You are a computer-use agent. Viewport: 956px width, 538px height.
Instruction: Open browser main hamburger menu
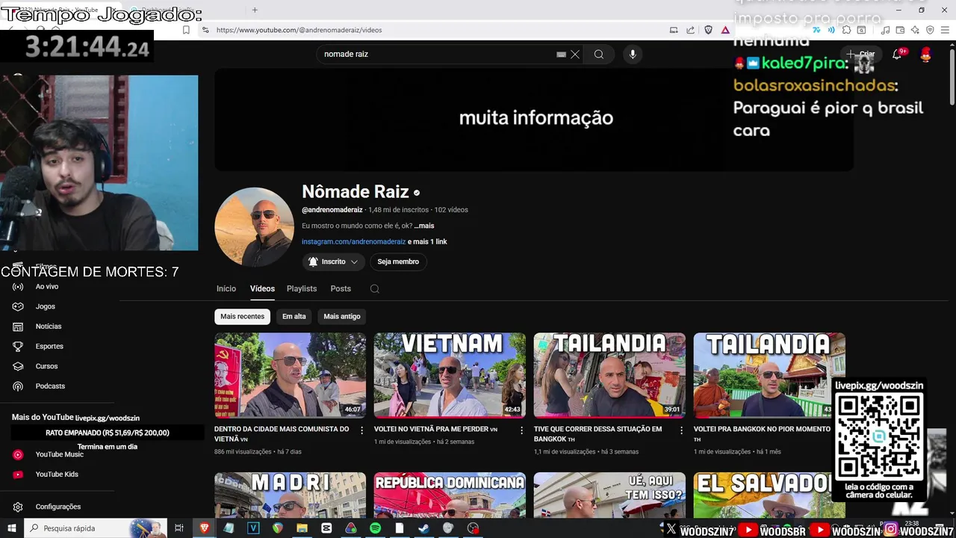click(945, 30)
